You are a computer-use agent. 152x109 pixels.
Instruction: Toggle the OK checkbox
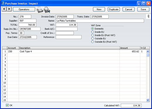click(x=7, y=105)
